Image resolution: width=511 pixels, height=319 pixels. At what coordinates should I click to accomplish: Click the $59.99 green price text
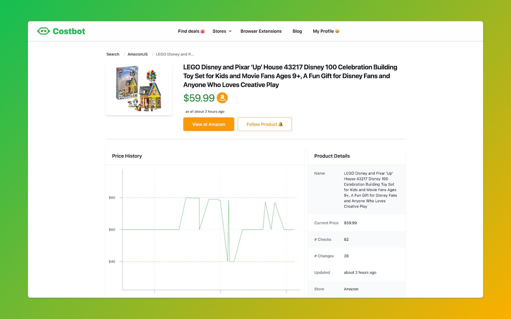(x=199, y=98)
